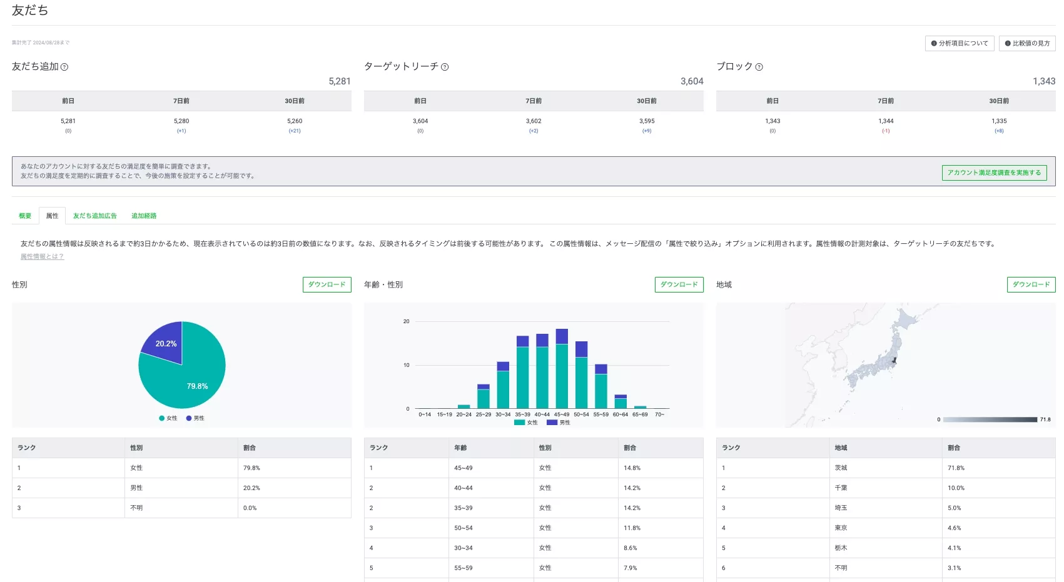Screen dimensions: 1064x582
Task: Click the help icon beside 友だち追加
Action: coord(64,67)
